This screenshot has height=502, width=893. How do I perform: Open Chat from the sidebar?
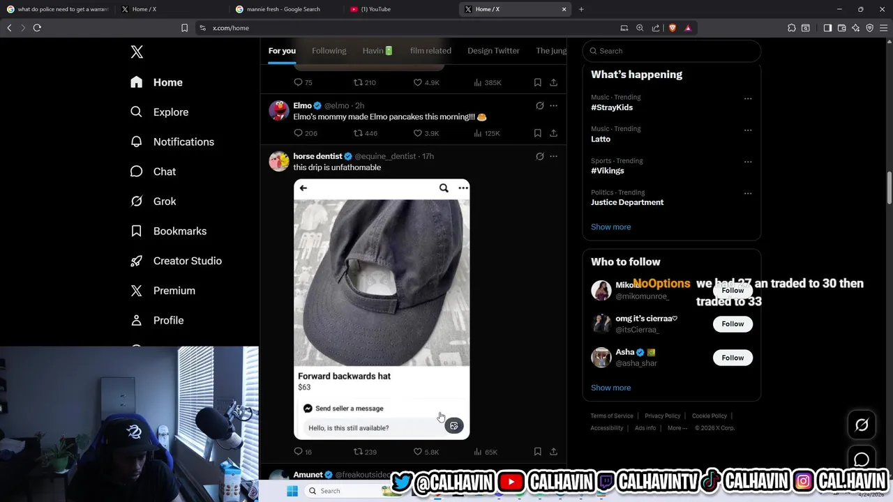pos(153,172)
